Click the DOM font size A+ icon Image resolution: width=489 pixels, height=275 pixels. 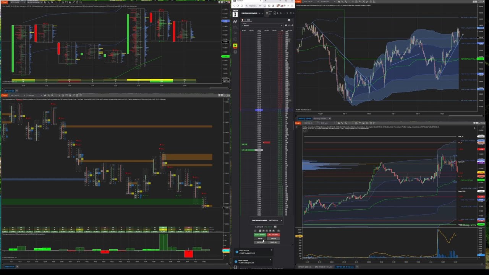(x=289, y=26)
